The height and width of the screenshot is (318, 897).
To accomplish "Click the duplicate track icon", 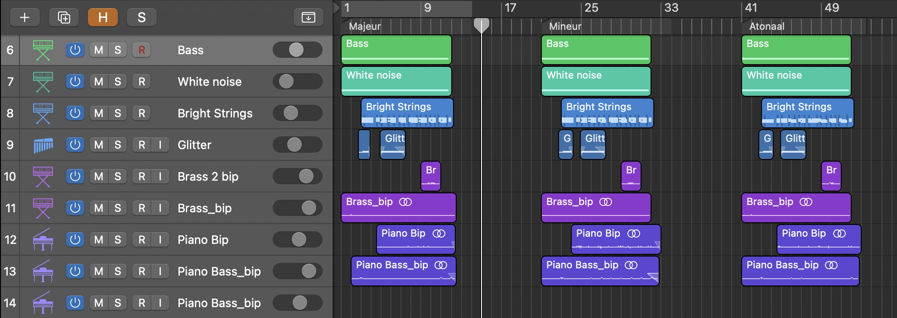I will coord(64,18).
